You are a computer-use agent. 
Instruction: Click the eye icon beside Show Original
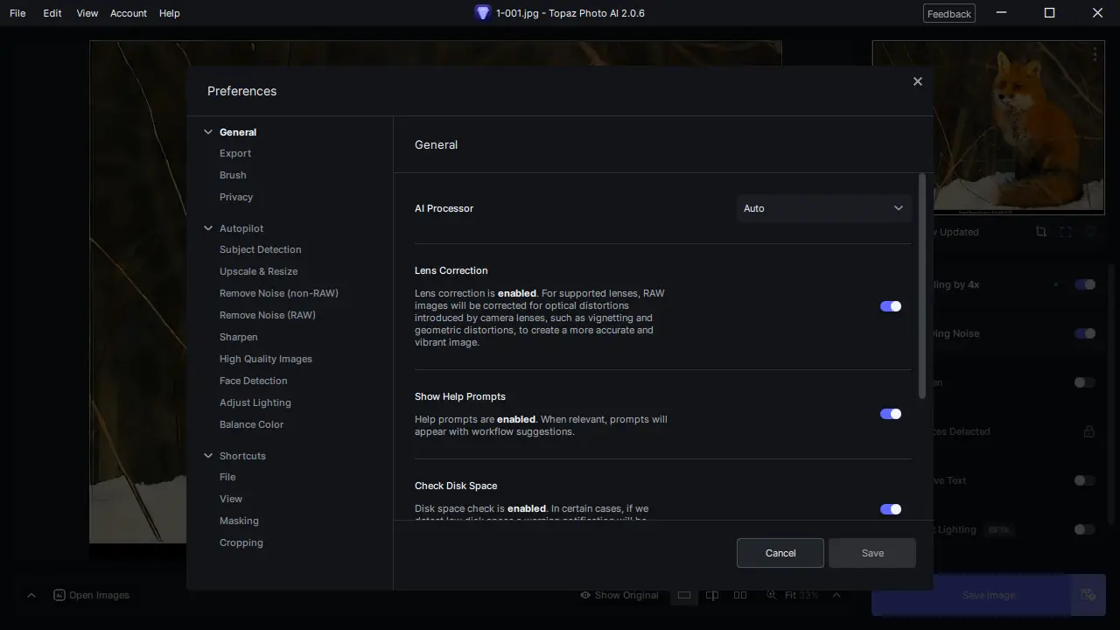[x=585, y=595]
